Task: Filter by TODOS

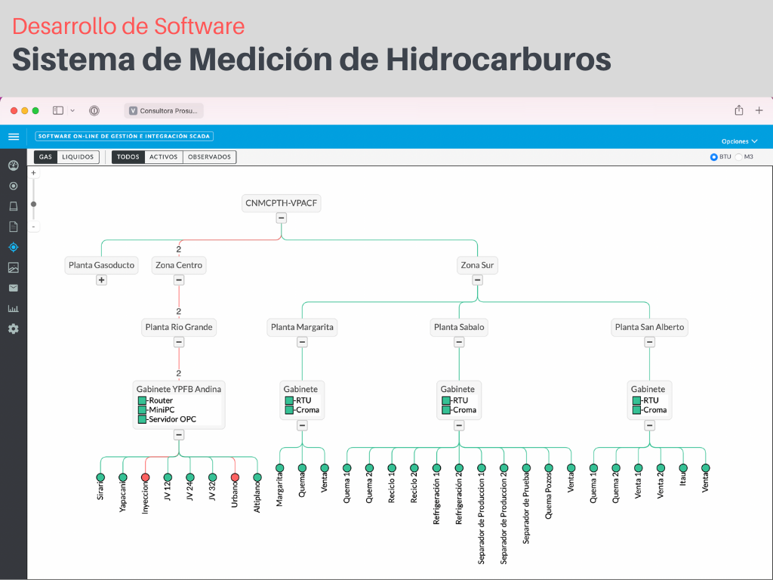Action: (x=128, y=157)
